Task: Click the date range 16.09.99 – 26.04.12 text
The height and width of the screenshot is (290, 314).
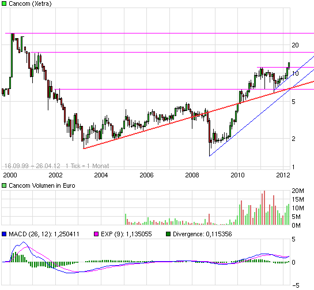Action: (x=32, y=166)
